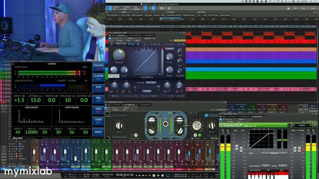Toggle LIFT green clipper indicator button
Image resolution: width=319 pixels, height=179 pixels.
200,135
